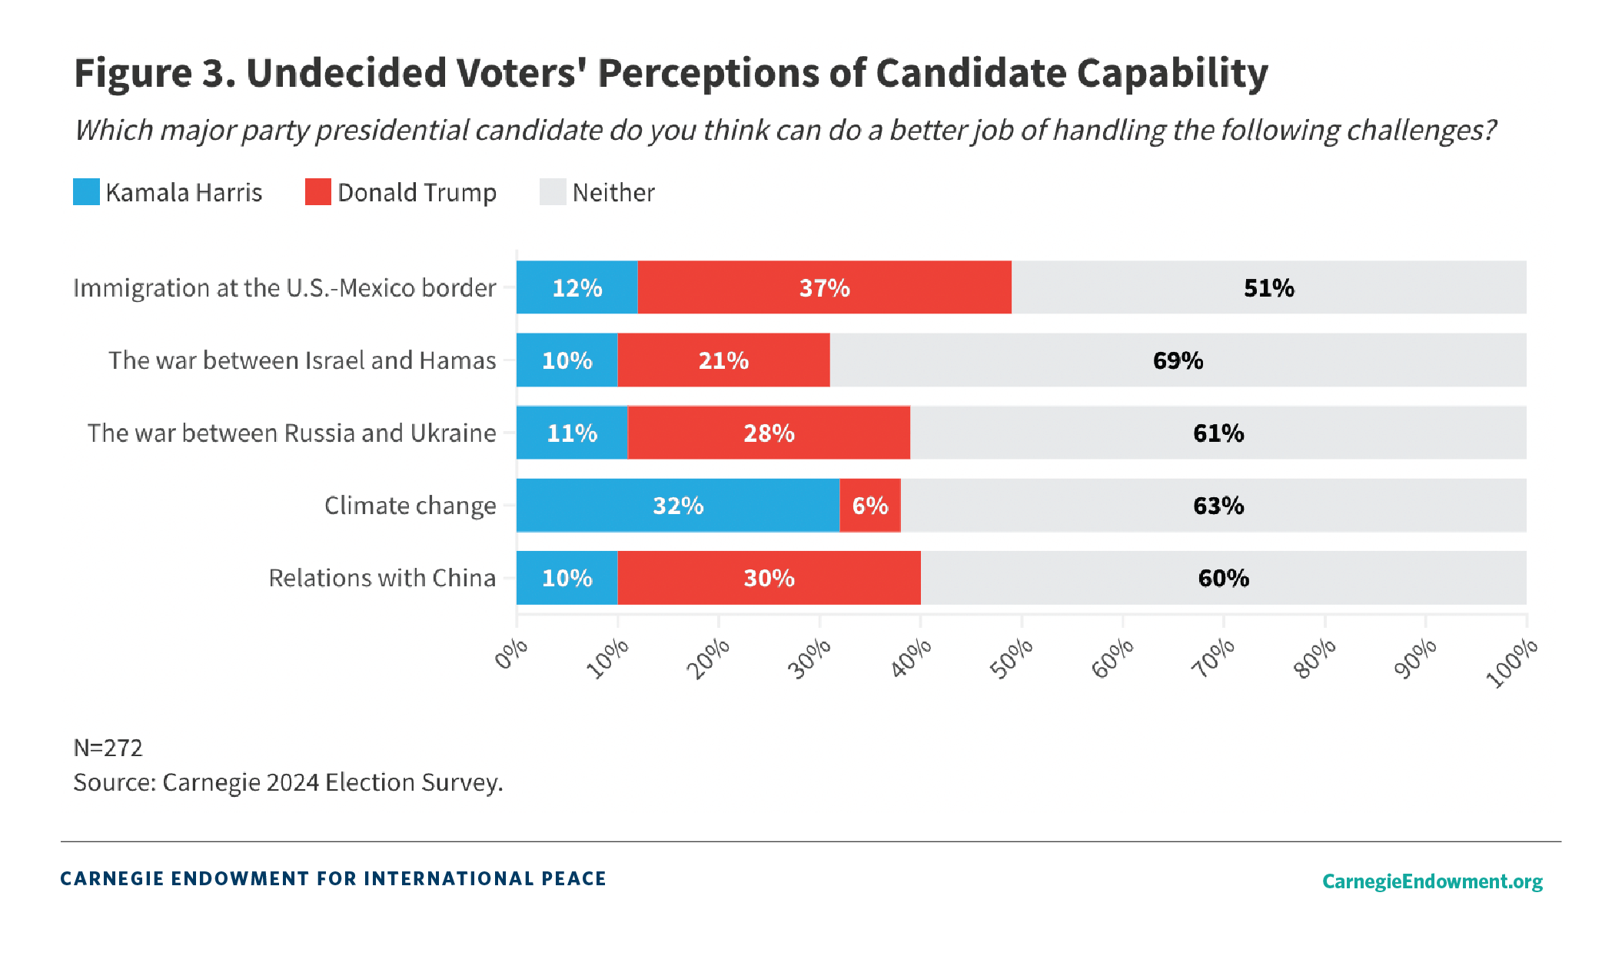
Task: Click the 50% x-axis tick label
Action: pos(1012,659)
